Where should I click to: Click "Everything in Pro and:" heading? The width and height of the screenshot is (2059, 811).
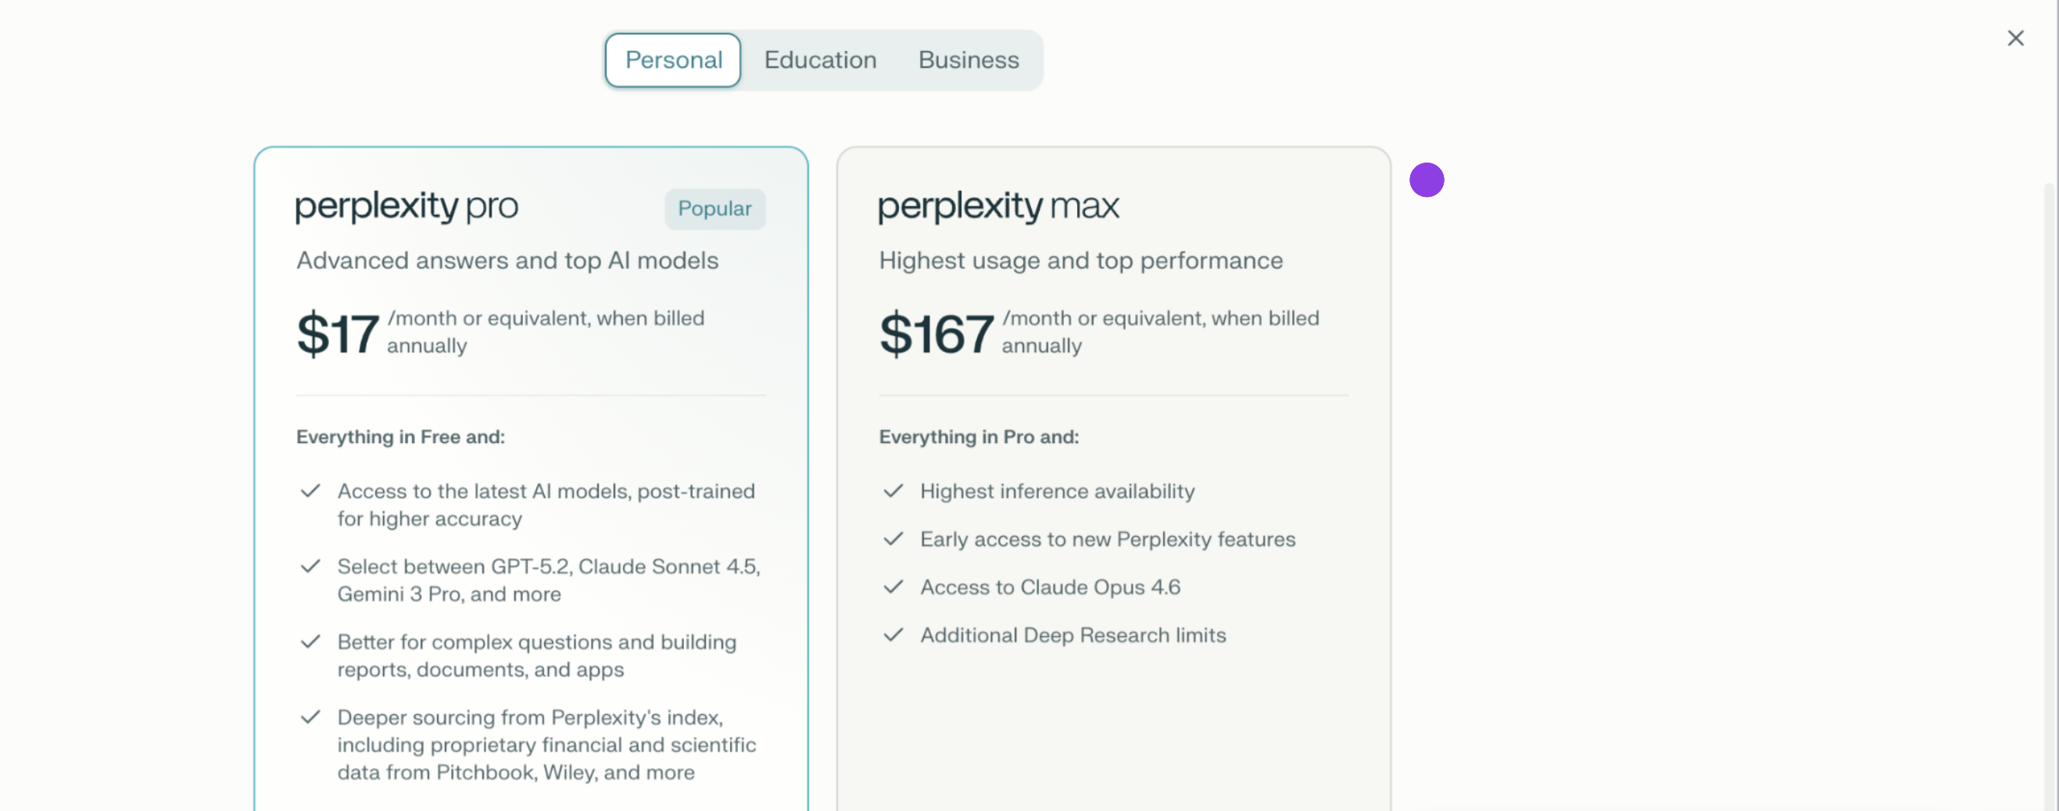pyautogui.click(x=979, y=437)
